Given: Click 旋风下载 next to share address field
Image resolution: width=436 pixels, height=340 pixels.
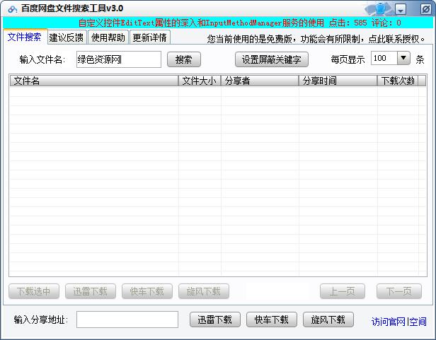Looking at the screenshot, I should (x=328, y=320).
